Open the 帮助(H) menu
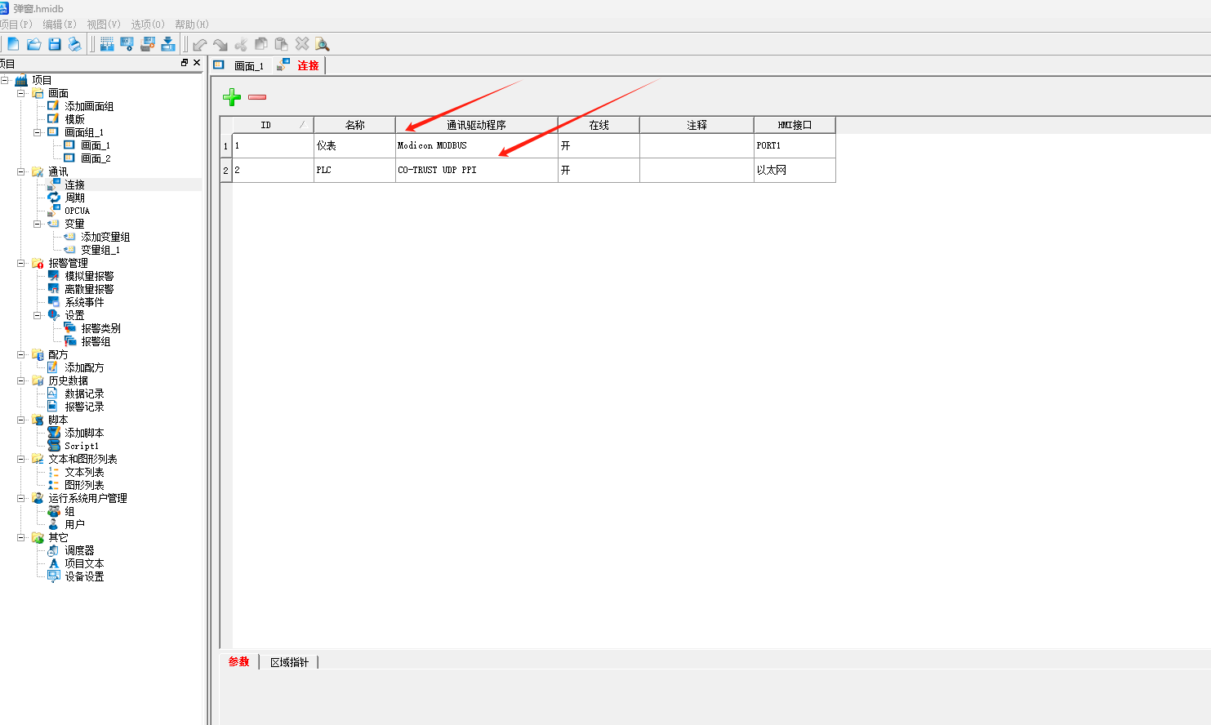Viewport: 1211px width, 725px height. [x=192, y=24]
